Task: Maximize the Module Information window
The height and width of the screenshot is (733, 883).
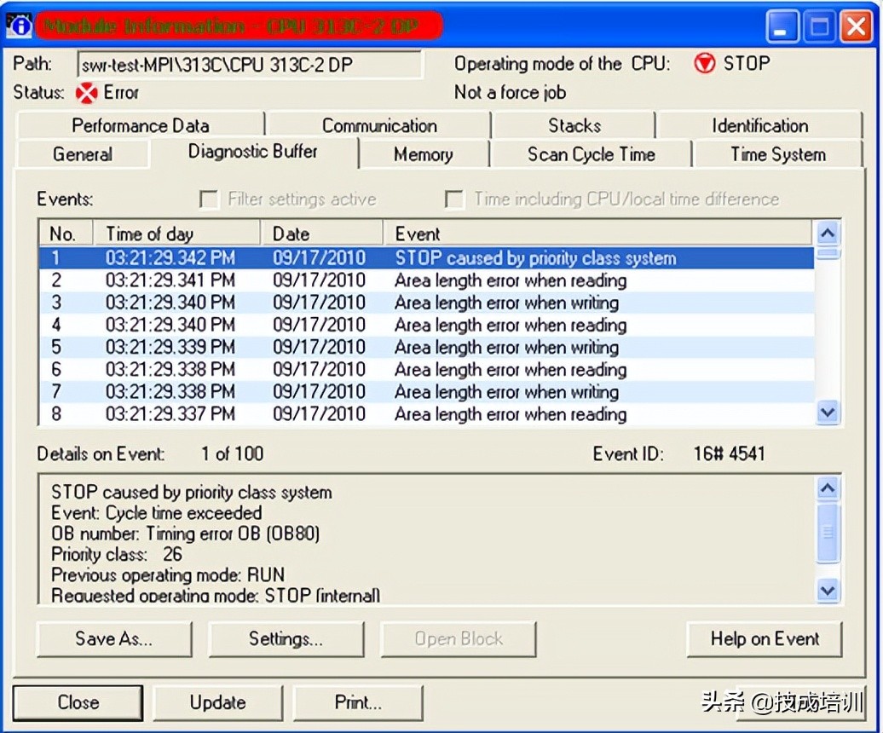Action: 819,28
